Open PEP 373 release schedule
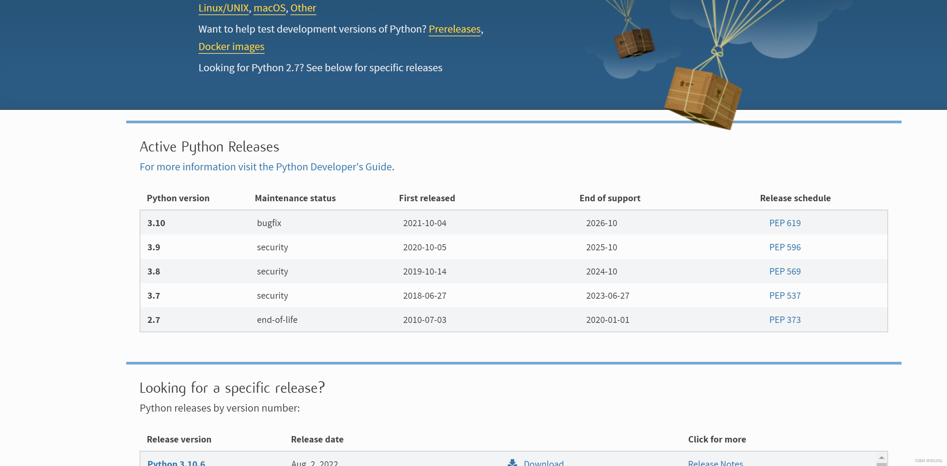The image size is (947, 466). point(784,320)
